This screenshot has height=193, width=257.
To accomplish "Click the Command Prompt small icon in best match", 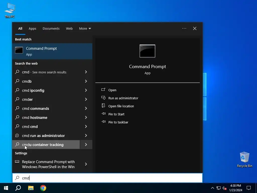I will 19,50.
